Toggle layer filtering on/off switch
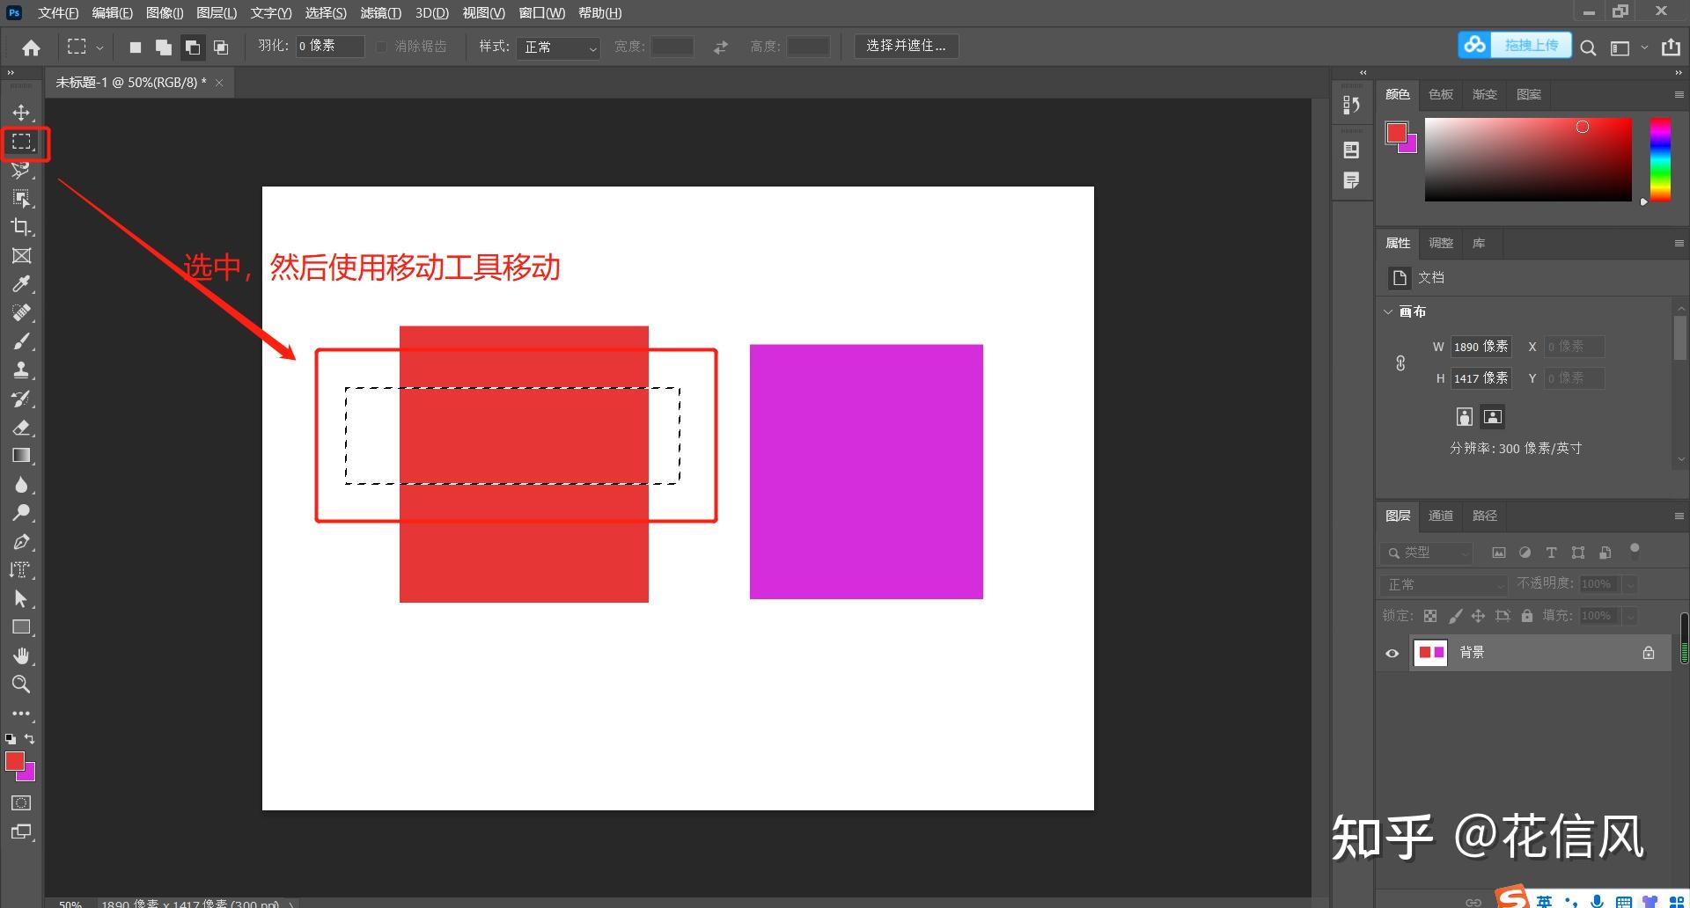 pyautogui.click(x=1635, y=552)
